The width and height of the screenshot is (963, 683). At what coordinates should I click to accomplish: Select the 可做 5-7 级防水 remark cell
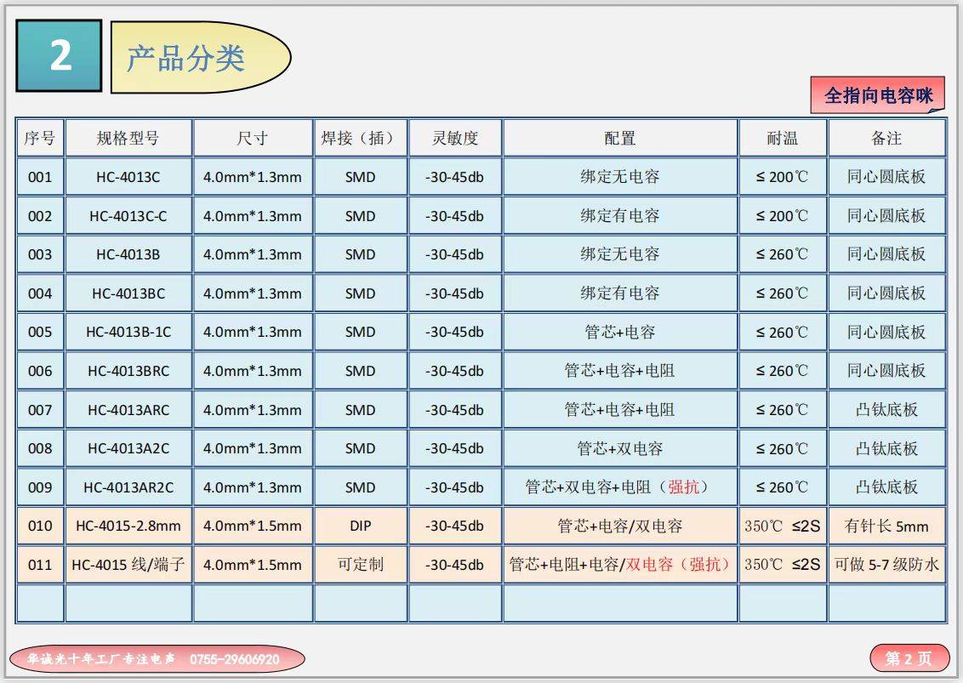pyautogui.click(x=886, y=565)
